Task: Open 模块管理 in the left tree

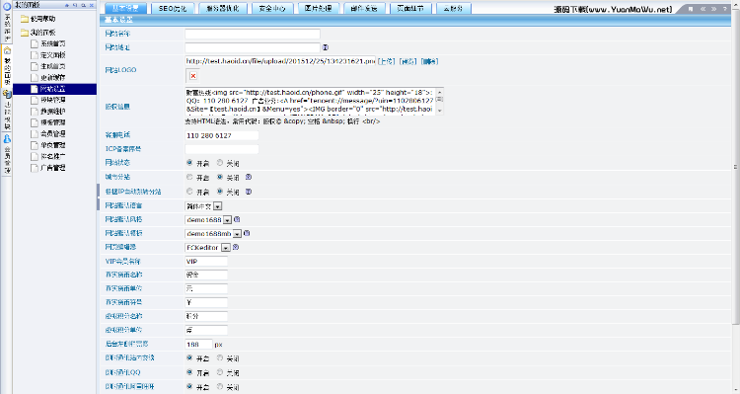Action: pyautogui.click(x=53, y=100)
